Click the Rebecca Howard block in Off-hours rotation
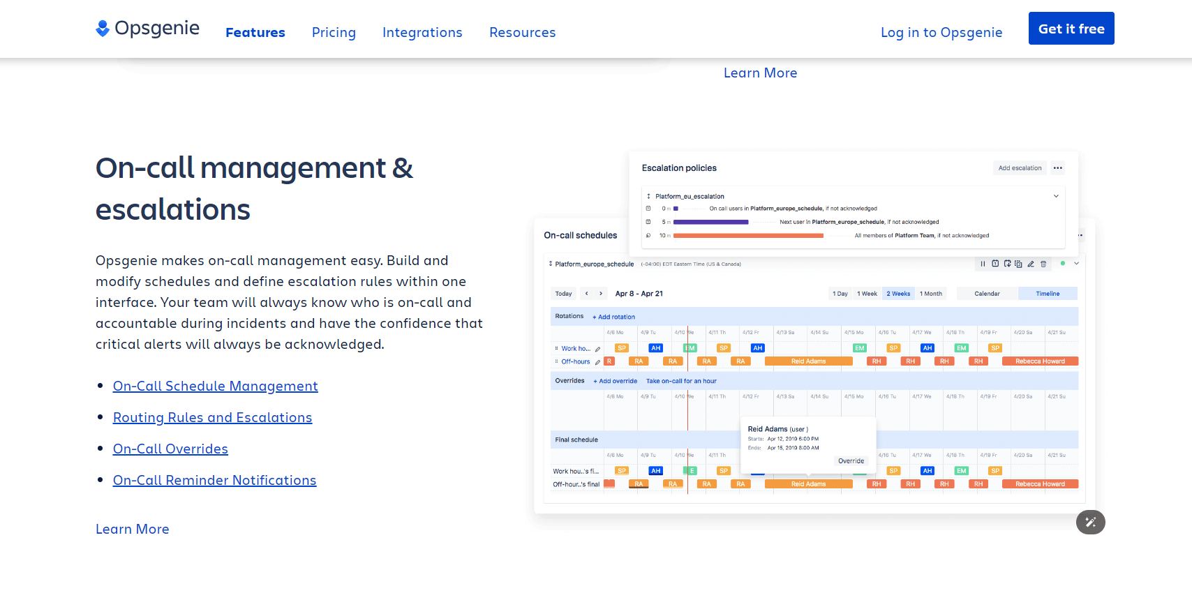Viewport: 1192px width, 593px height. 1040,361
